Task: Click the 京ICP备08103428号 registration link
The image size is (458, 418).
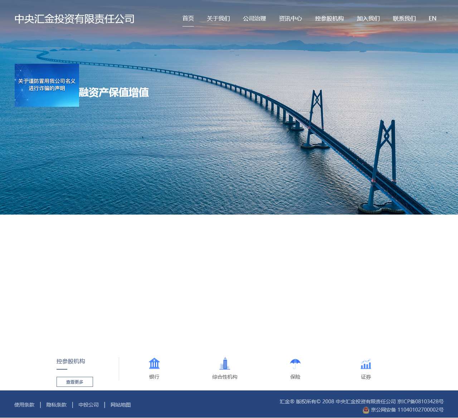Action: click(x=420, y=402)
